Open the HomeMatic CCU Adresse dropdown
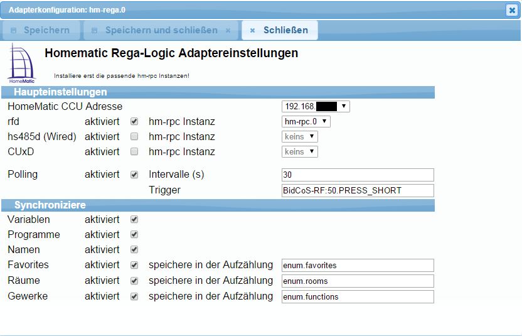 316,107
